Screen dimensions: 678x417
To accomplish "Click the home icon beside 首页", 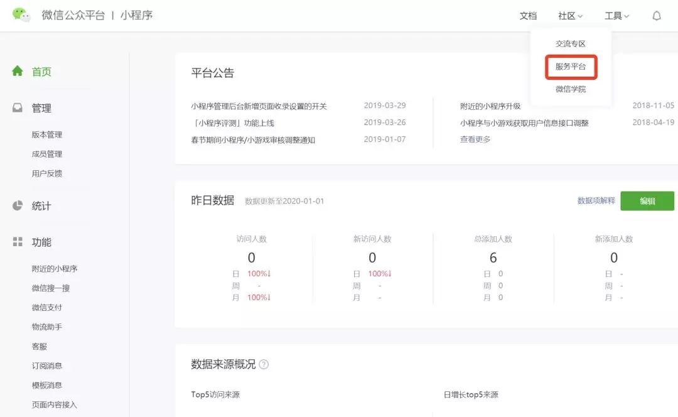I will point(18,71).
